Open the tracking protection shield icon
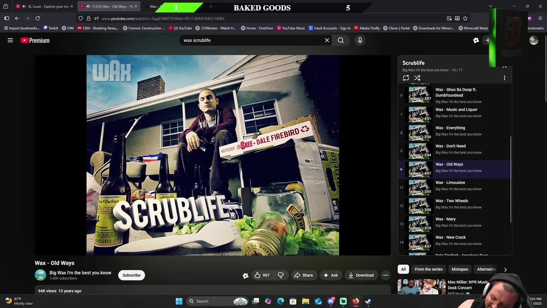Image resolution: width=547 pixels, height=308 pixels. point(80,18)
